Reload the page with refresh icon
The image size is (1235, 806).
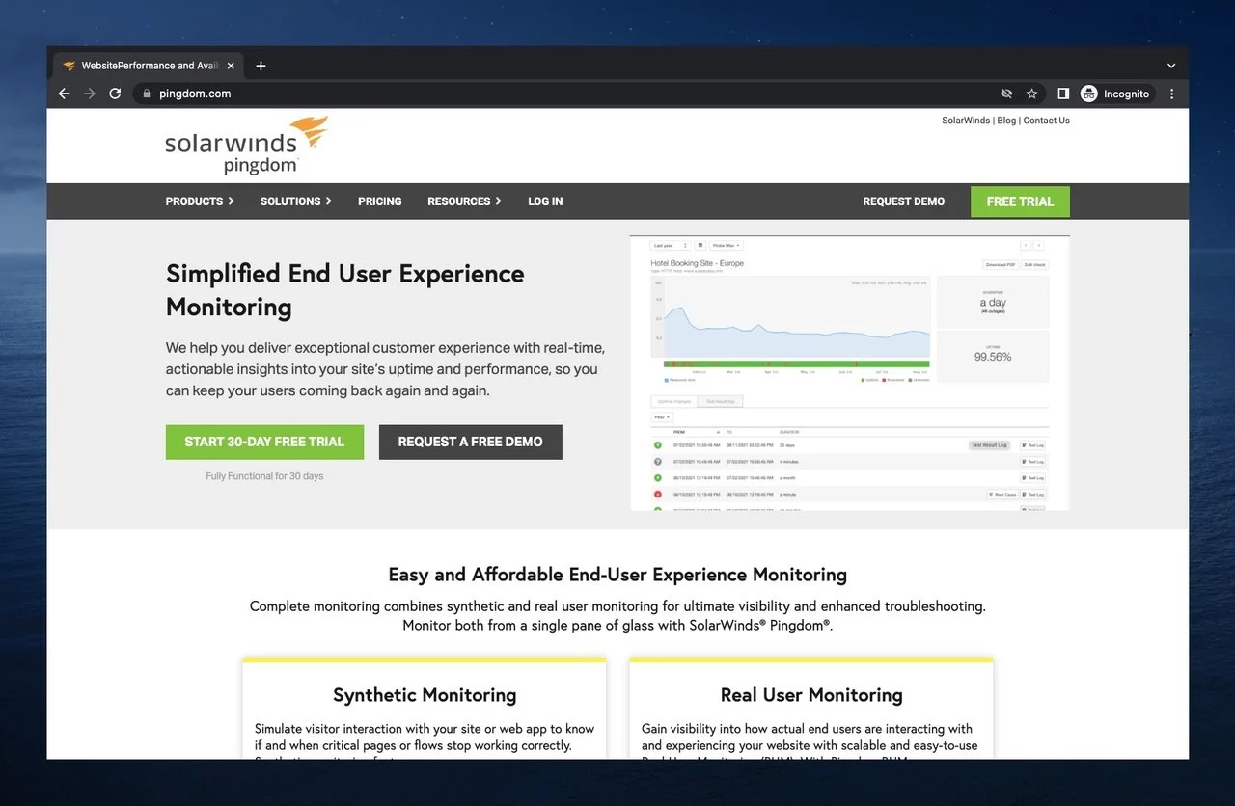[115, 94]
